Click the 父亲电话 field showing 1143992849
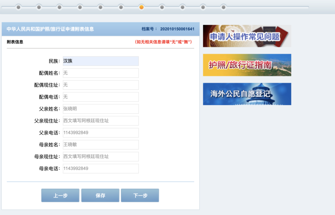This screenshot has height=215, width=335. coord(100,133)
